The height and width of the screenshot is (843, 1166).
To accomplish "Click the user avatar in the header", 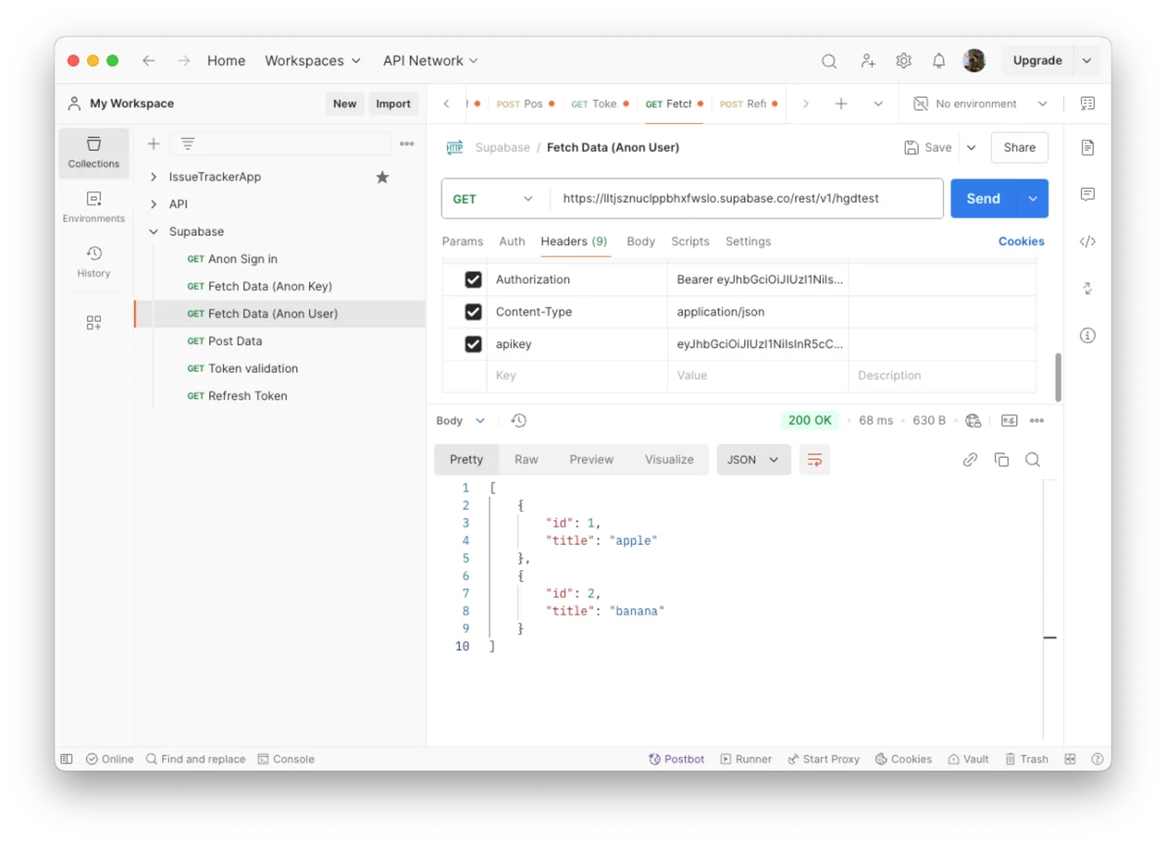I will (x=974, y=60).
